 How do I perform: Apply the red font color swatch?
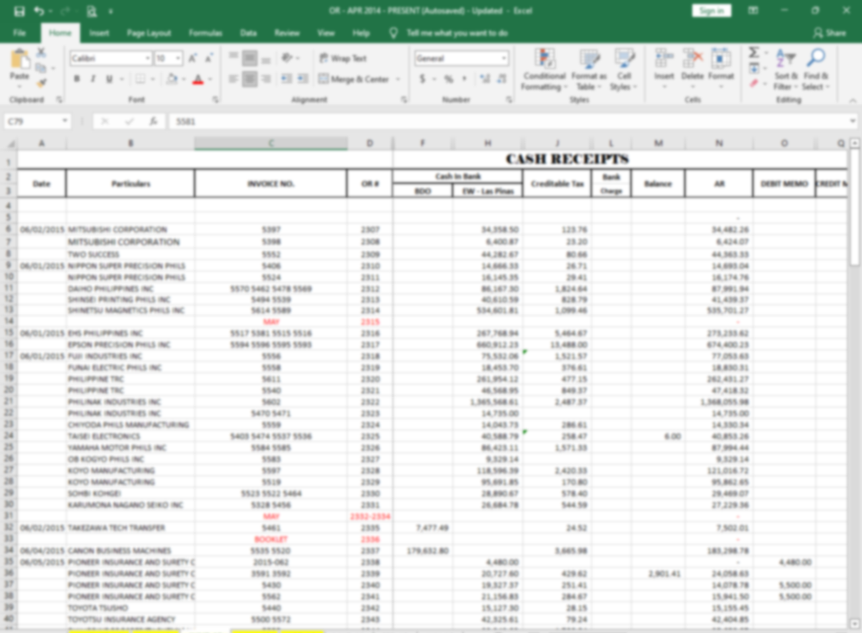coord(197,79)
